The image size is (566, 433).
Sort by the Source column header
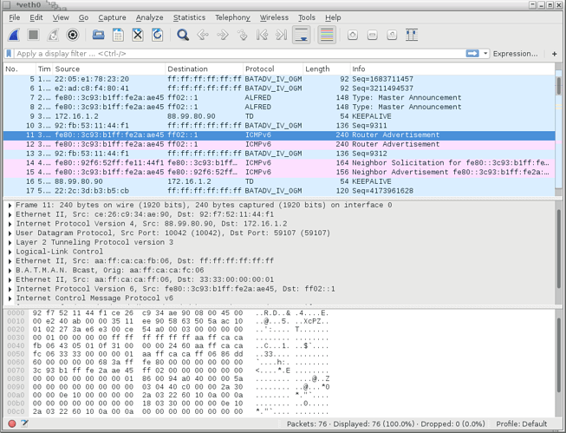(x=108, y=69)
